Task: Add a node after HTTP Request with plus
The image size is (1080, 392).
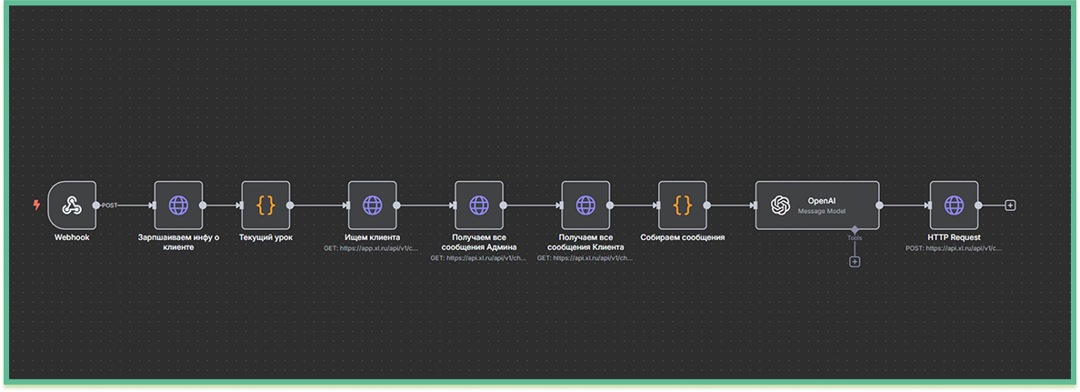Action: [x=1010, y=206]
